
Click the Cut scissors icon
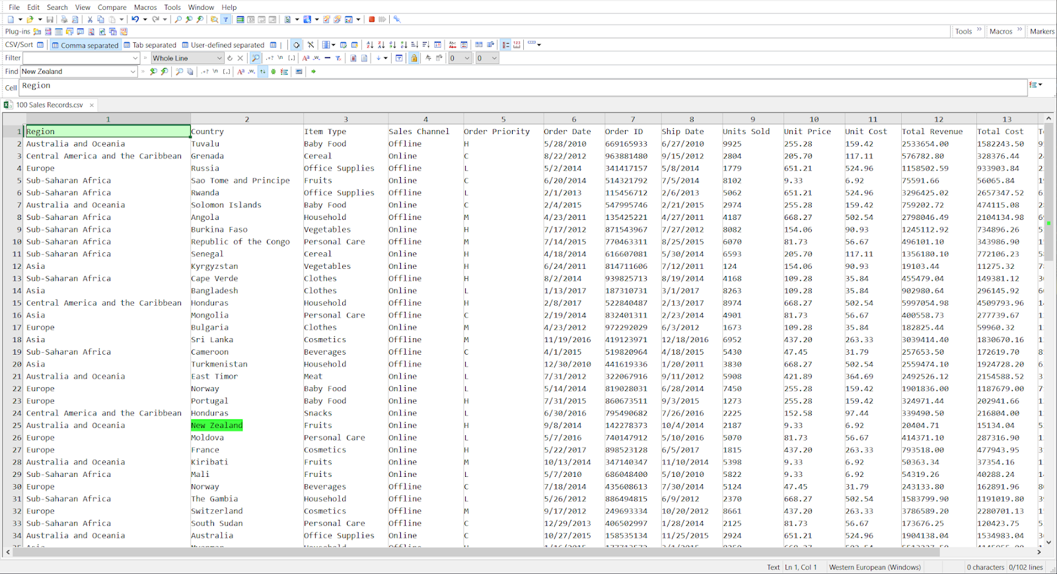click(x=90, y=19)
